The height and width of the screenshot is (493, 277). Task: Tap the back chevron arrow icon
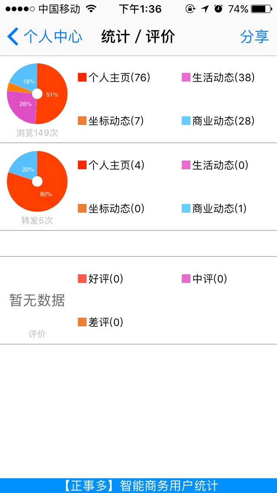[13, 36]
